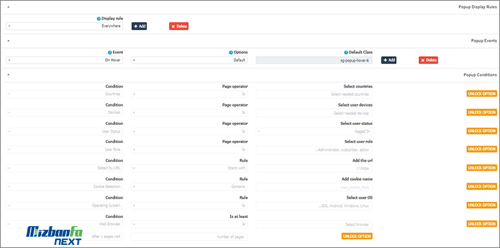Open the Countries condition dropdown
The image size is (500, 248).
click(x=64, y=94)
